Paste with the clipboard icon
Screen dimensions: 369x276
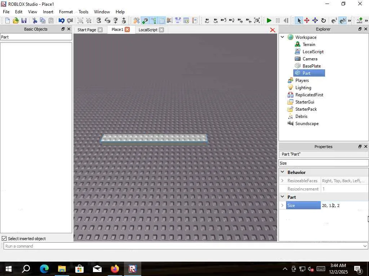pos(51,20)
